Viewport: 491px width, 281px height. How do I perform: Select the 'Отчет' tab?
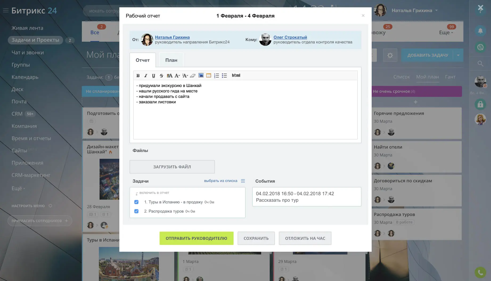click(x=142, y=60)
